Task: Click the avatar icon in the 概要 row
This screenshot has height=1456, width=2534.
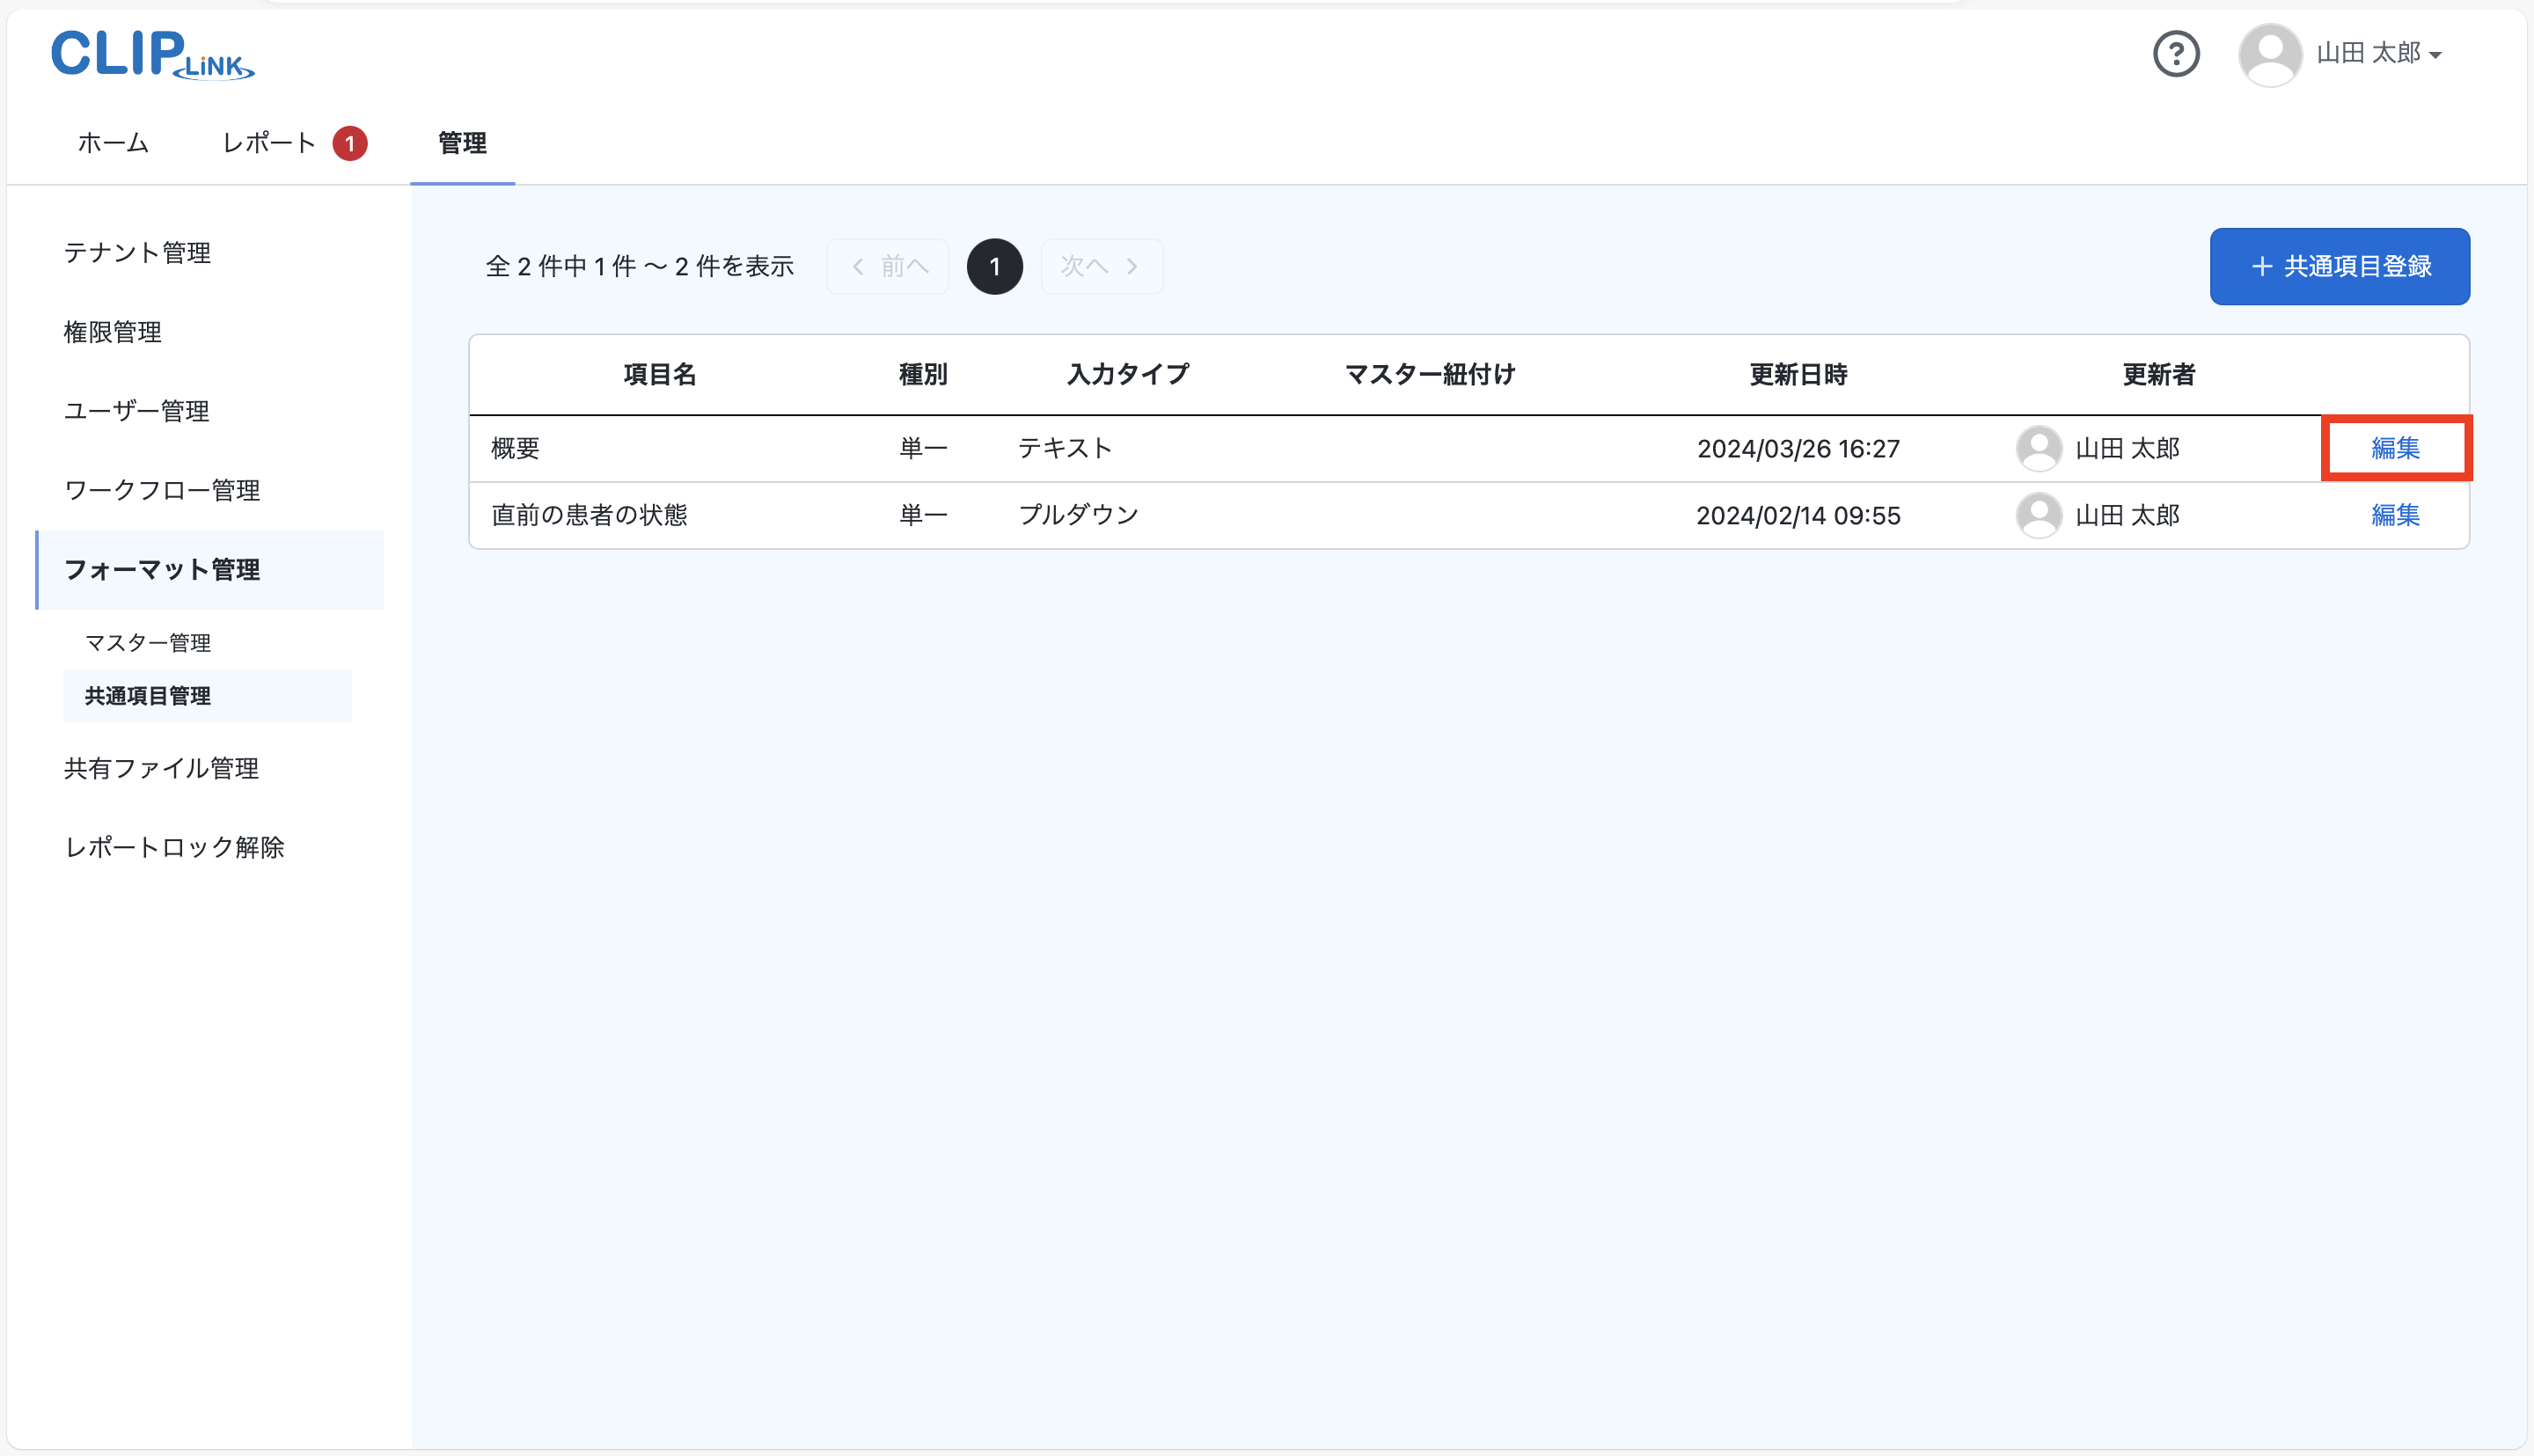Action: click(2040, 448)
